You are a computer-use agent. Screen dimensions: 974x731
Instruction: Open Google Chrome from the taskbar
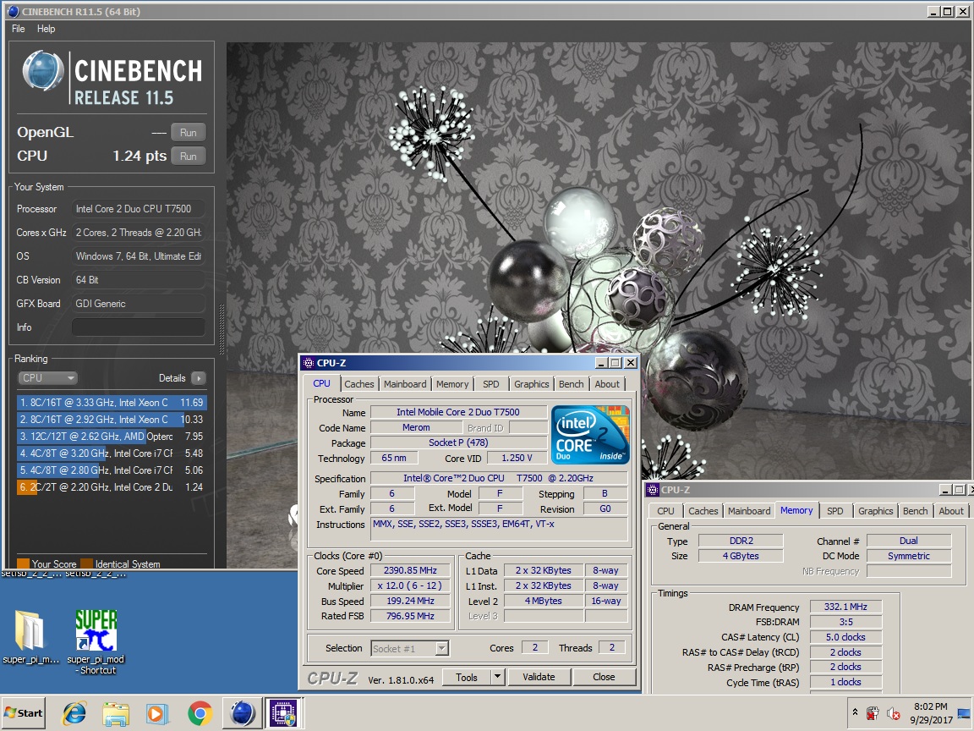point(200,713)
